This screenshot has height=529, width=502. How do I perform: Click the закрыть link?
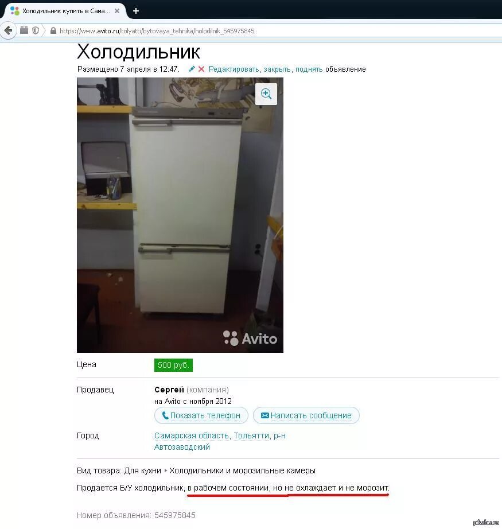click(277, 69)
